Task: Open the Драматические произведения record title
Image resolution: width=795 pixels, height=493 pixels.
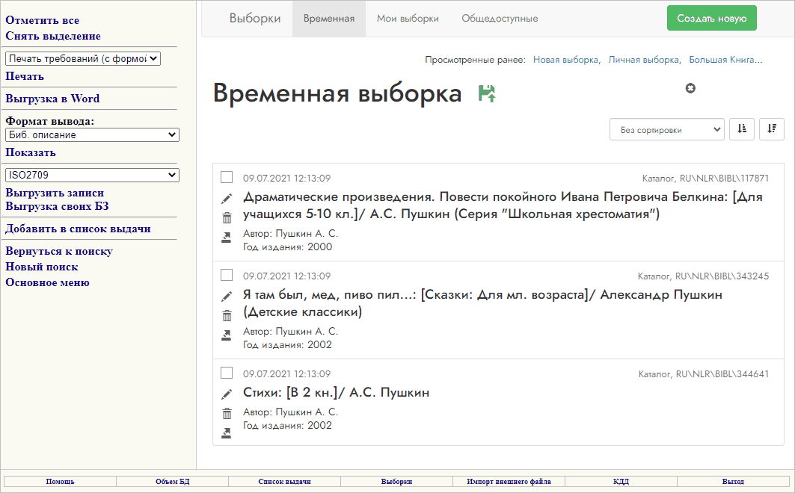Action: 503,205
